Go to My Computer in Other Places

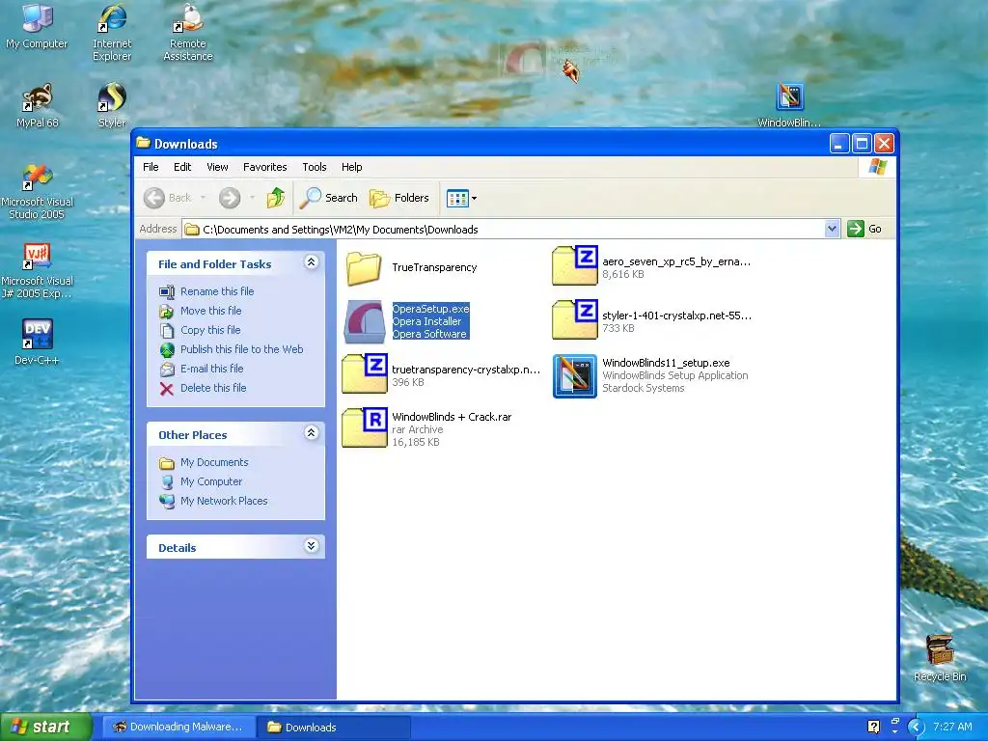point(211,481)
